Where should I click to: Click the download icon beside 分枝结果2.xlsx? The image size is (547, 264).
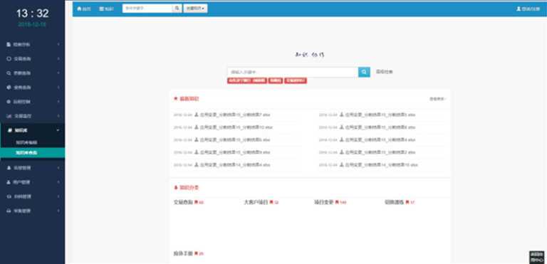(x=342, y=152)
